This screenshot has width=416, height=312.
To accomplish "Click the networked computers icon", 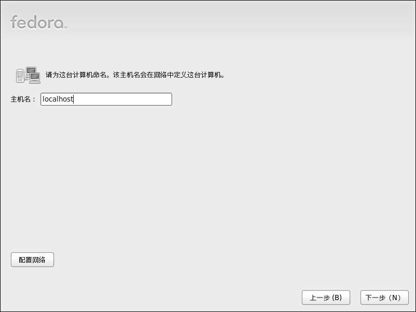I will (28, 75).
